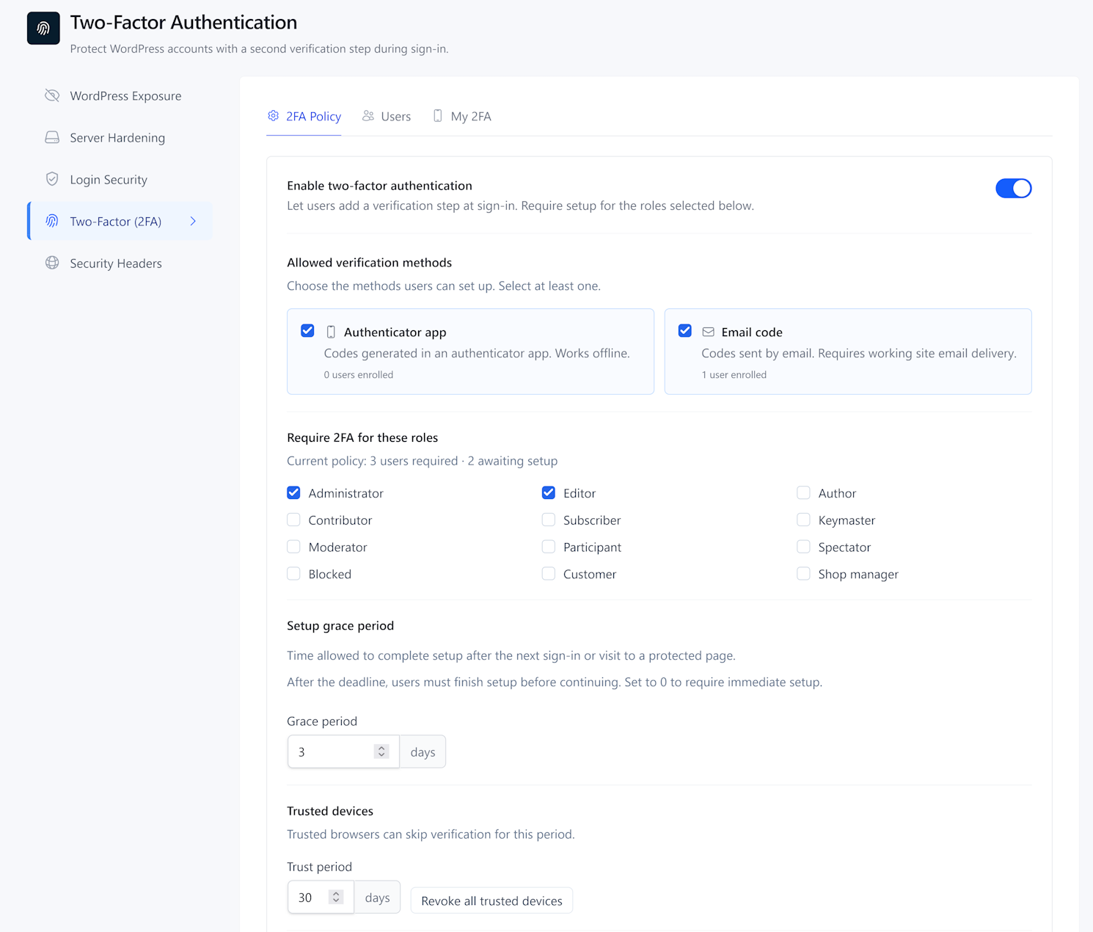This screenshot has width=1093, height=932.
Task: Click the fingerprint logo beside Two-Factor Authentication
Action: 43,29
